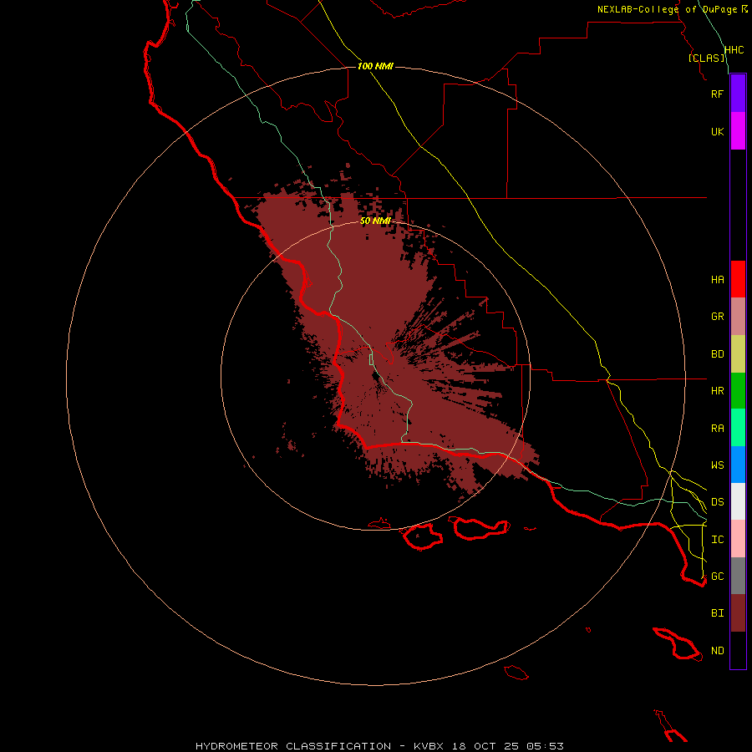Screen dimensions: 752x752
Task: Click the RA legend label
Action: (x=717, y=428)
